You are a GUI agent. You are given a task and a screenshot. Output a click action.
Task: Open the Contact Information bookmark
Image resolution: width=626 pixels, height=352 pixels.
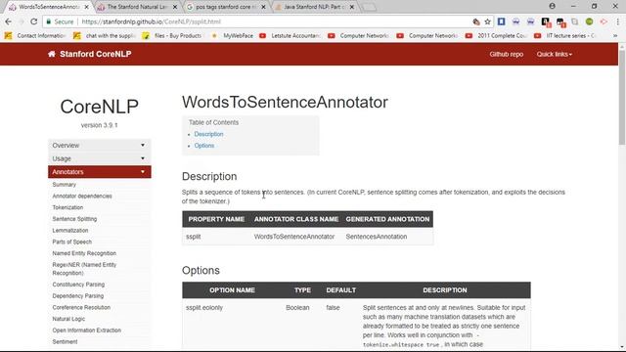(35, 35)
